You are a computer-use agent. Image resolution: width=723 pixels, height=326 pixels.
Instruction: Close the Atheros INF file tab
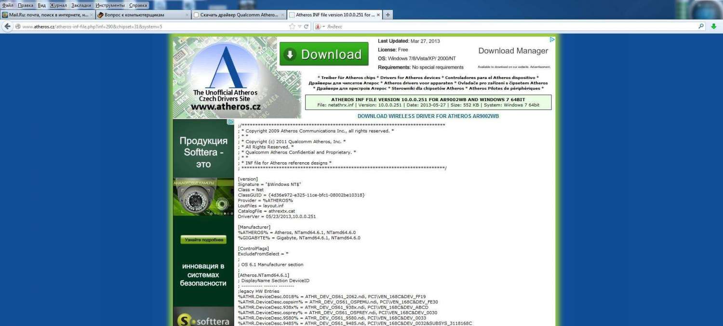[378, 15]
